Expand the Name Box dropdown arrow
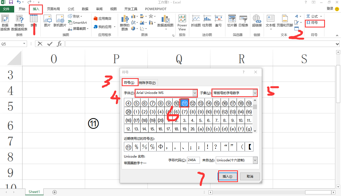Screen dimensions: 341x196 (x=24, y=44)
